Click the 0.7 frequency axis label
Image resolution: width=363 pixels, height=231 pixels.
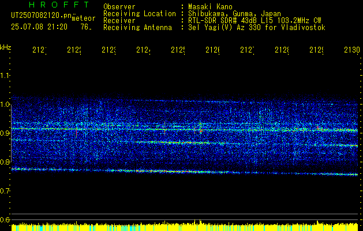(5, 191)
